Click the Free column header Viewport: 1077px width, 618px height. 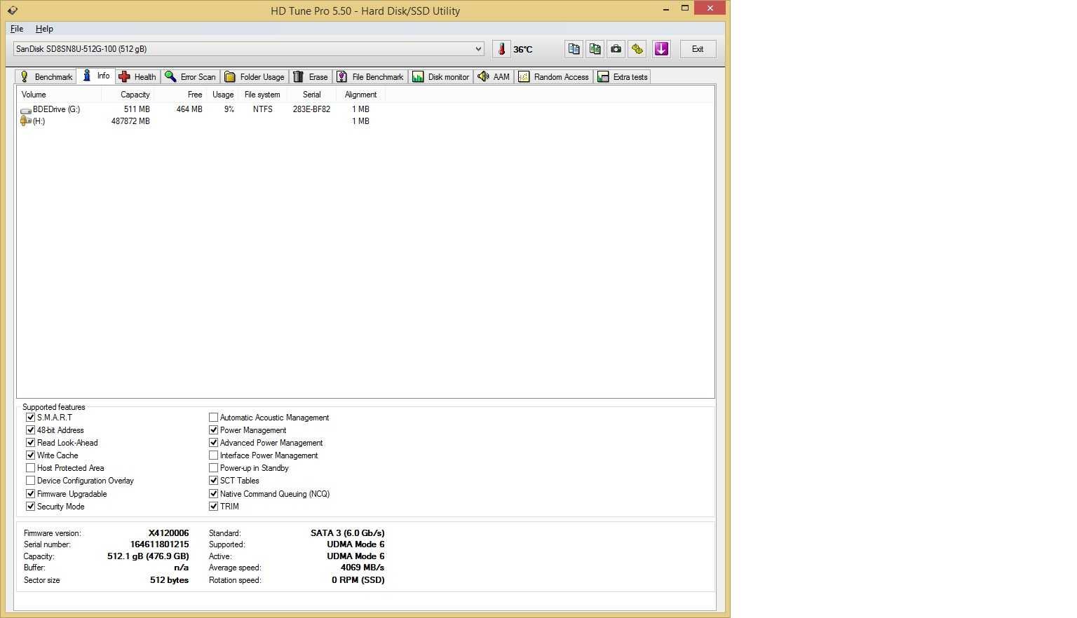coord(182,95)
